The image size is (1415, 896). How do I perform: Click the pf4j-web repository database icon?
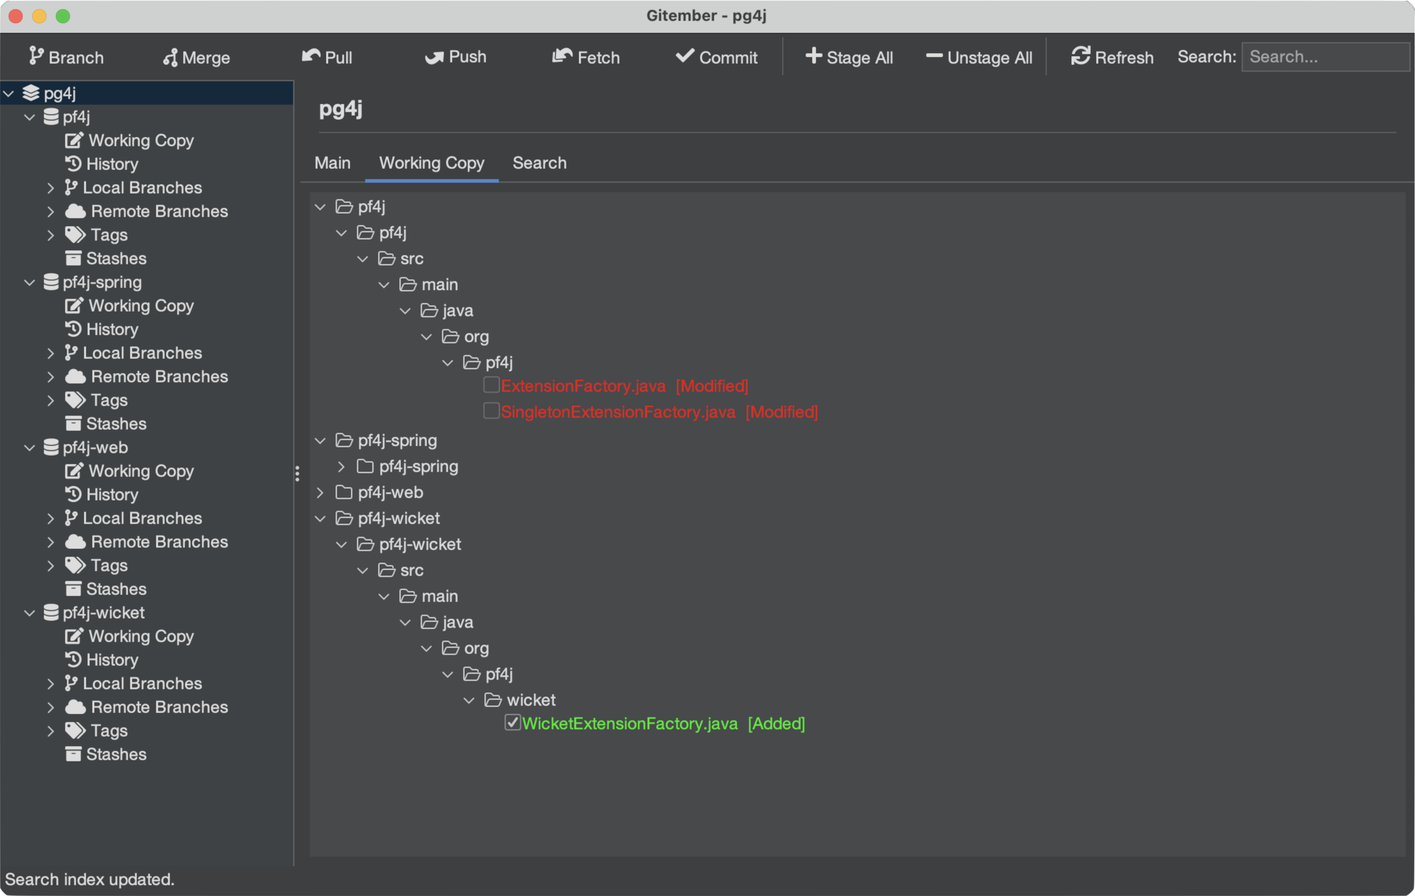(x=51, y=447)
